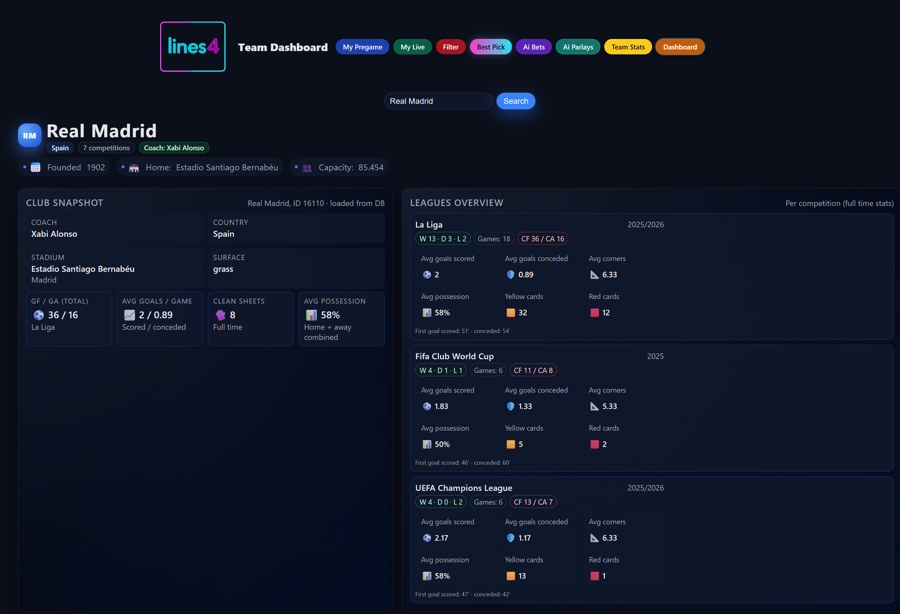Click La Liga avg goals conceded shield icon
The image size is (900, 614).
pyautogui.click(x=510, y=274)
